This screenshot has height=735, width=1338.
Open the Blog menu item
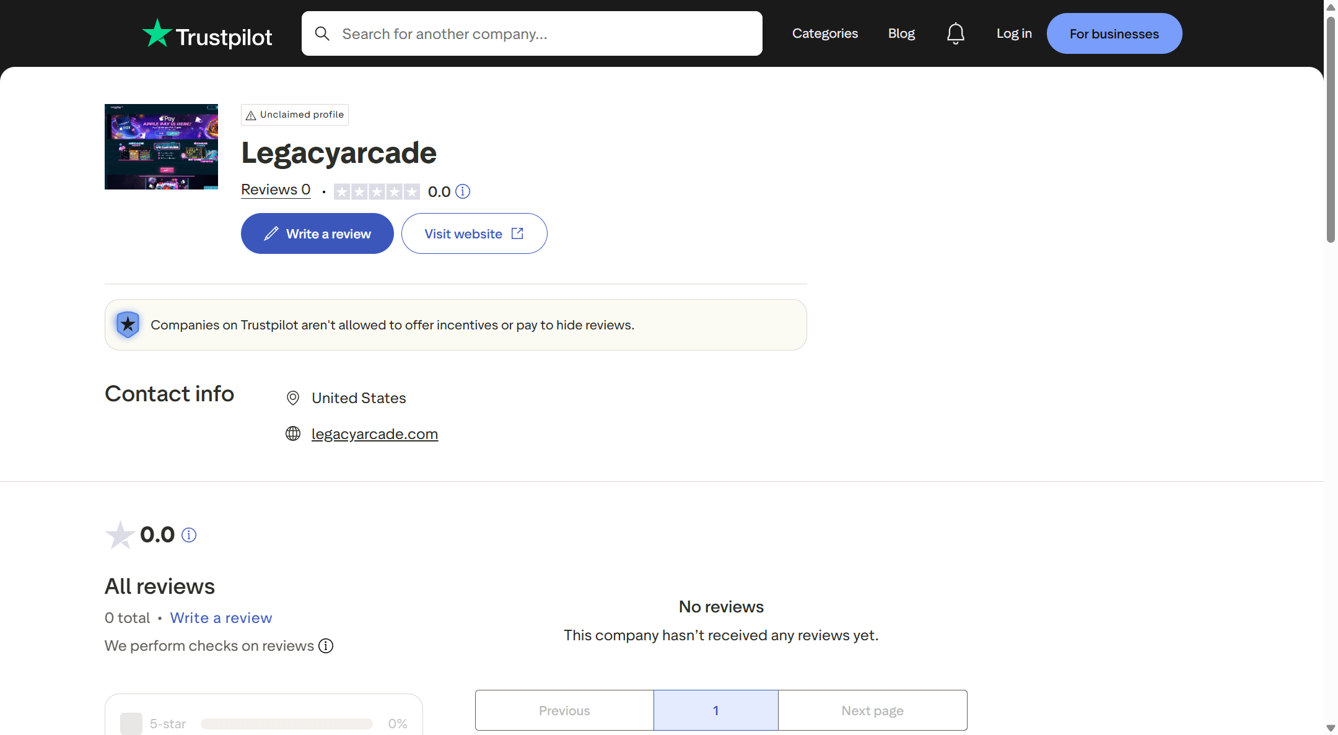(901, 33)
